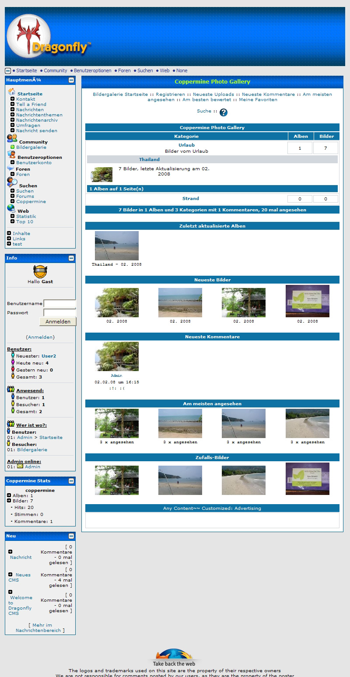
Task: Click the Firefox Take back the web badge
Action: click(x=175, y=658)
